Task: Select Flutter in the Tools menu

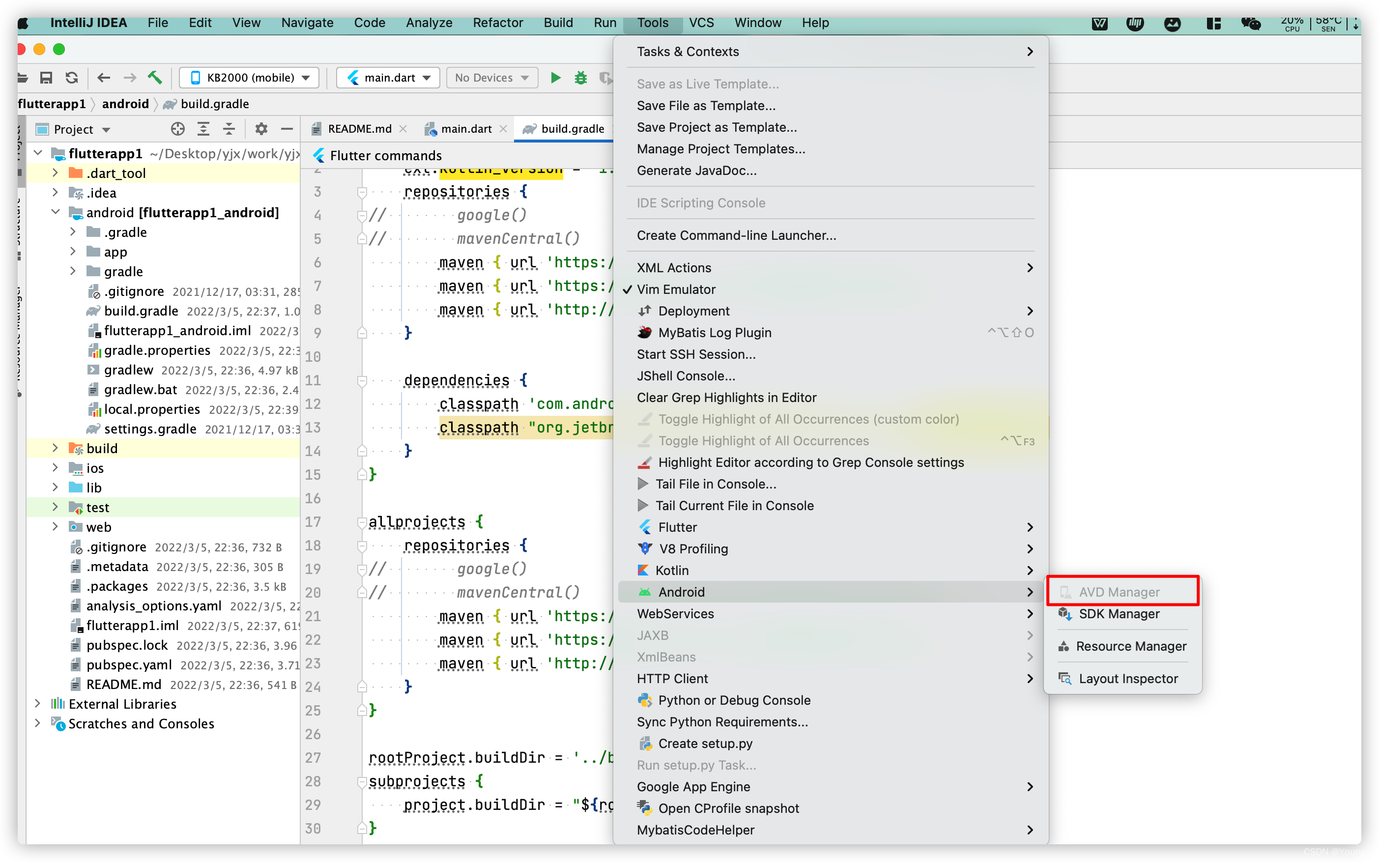Action: (x=831, y=527)
